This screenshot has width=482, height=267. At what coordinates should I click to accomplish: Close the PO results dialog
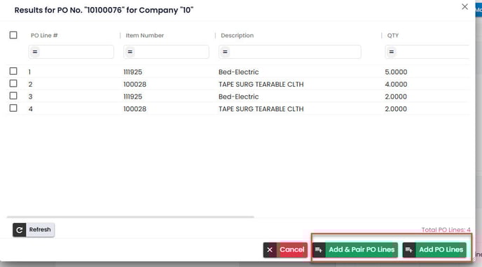(x=464, y=7)
